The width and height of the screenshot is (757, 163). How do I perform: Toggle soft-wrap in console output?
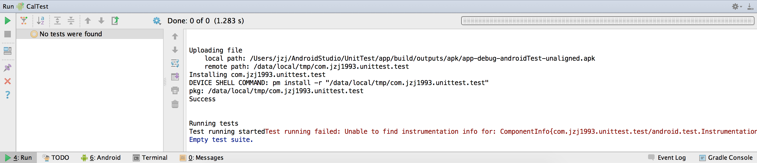[175, 63]
